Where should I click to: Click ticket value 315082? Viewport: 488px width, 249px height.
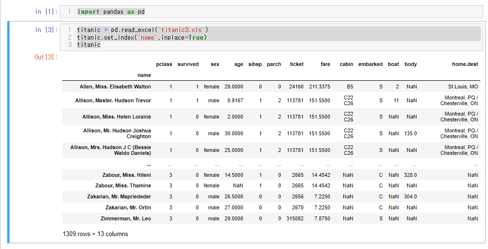click(x=295, y=218)
